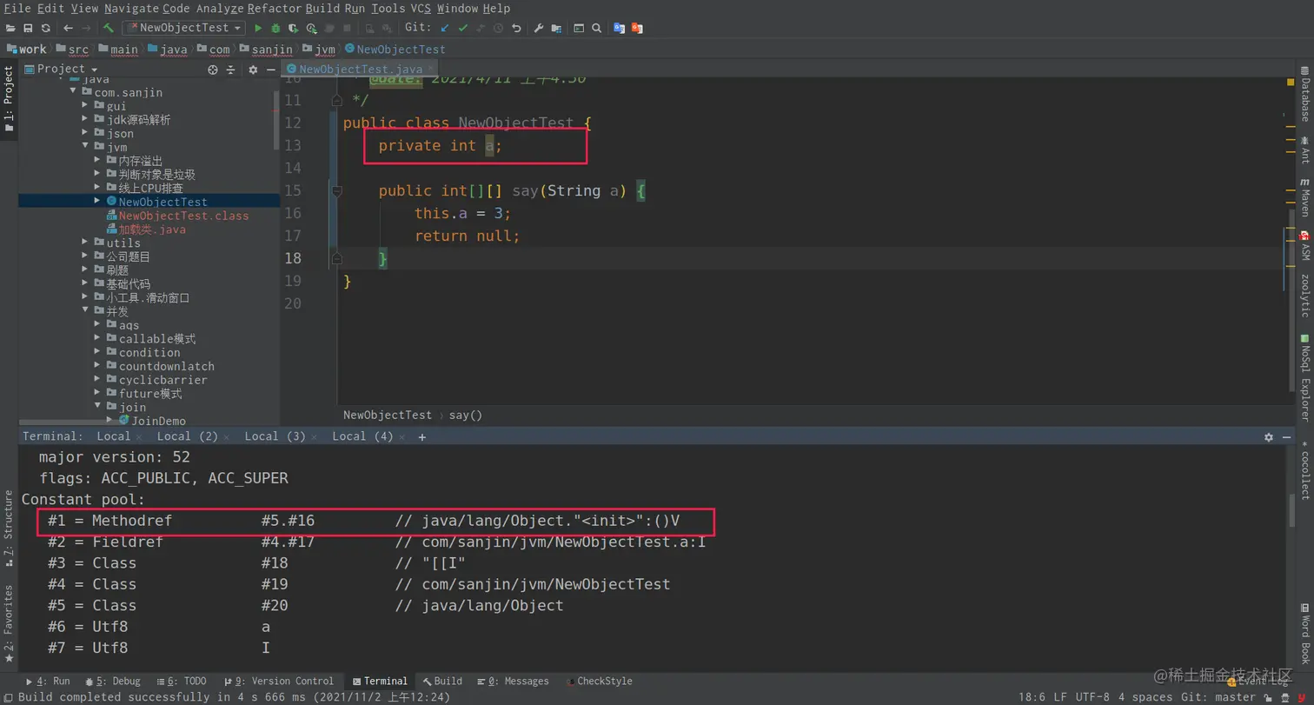Open the 9: Version Control tool window
The width and height of the screenshot is (1314, 705).
coord(278,682)
